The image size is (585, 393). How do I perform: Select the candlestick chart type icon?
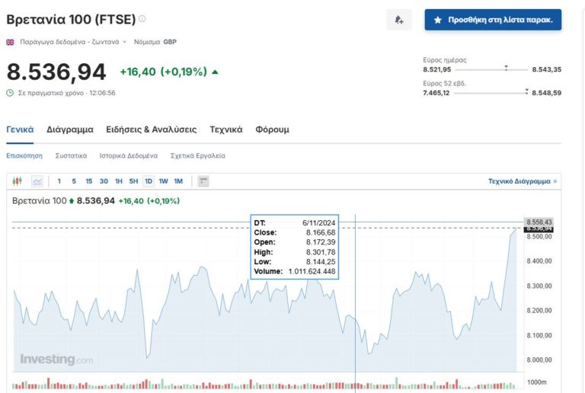point(18,181)
